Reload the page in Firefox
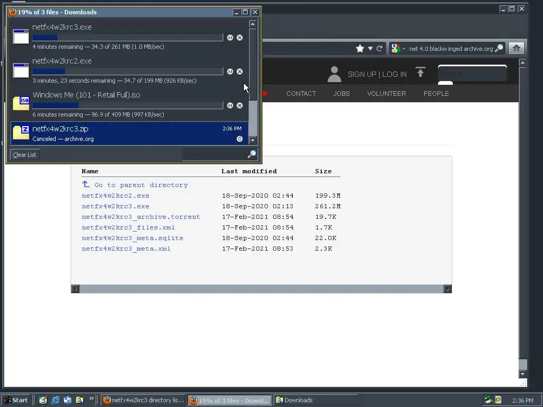Image resolution: width=543 pixels, height=407 pixels. [380, 48]
